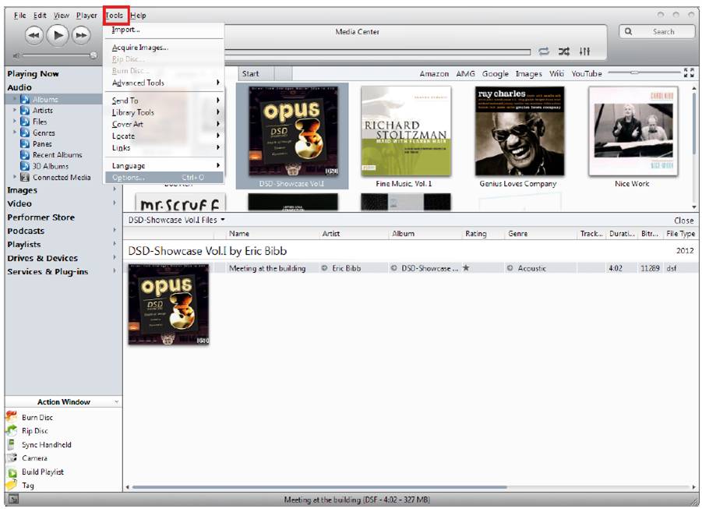Open Podcasts in sidebar
The image size is (702, 509).
click(26, 231)
